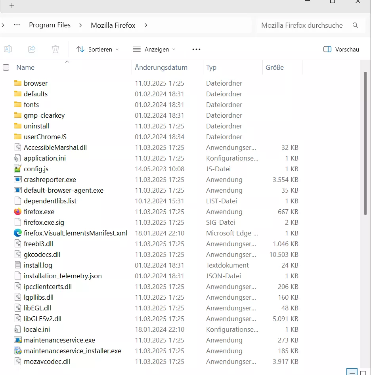Image resolution: width=371 pixels, height=375 pixels.
Task: Click the Mozilla Firefox breadcrumb
Action: click(x=113, y=25)
